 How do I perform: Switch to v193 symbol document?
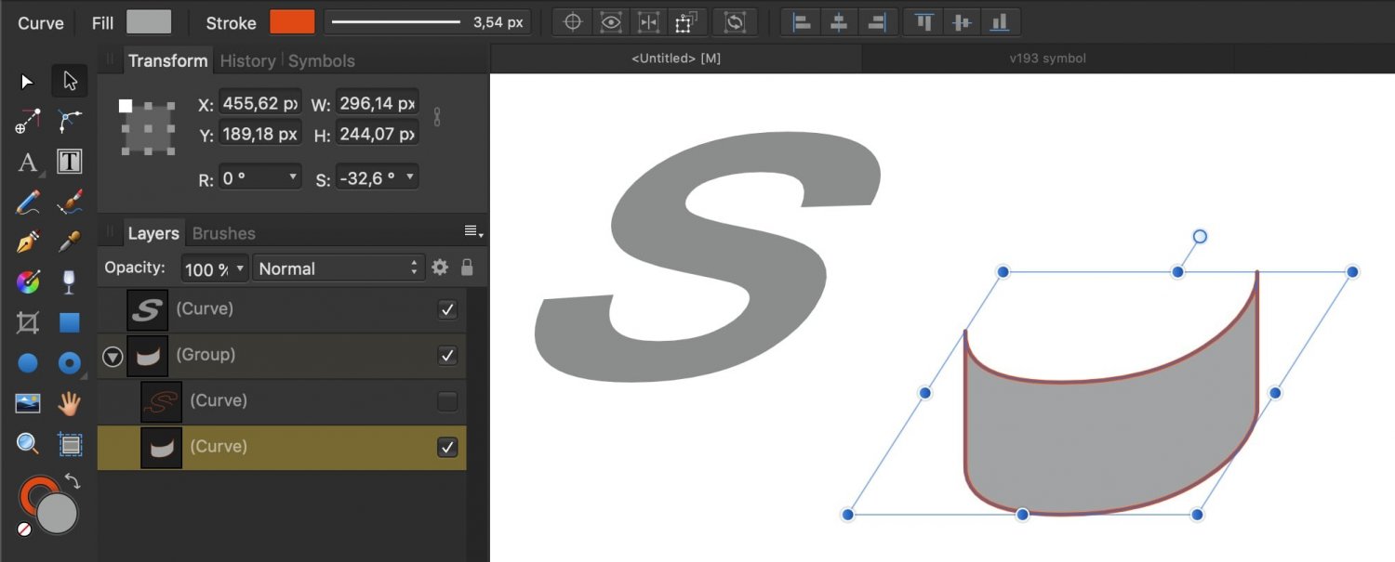[1047, 59]
